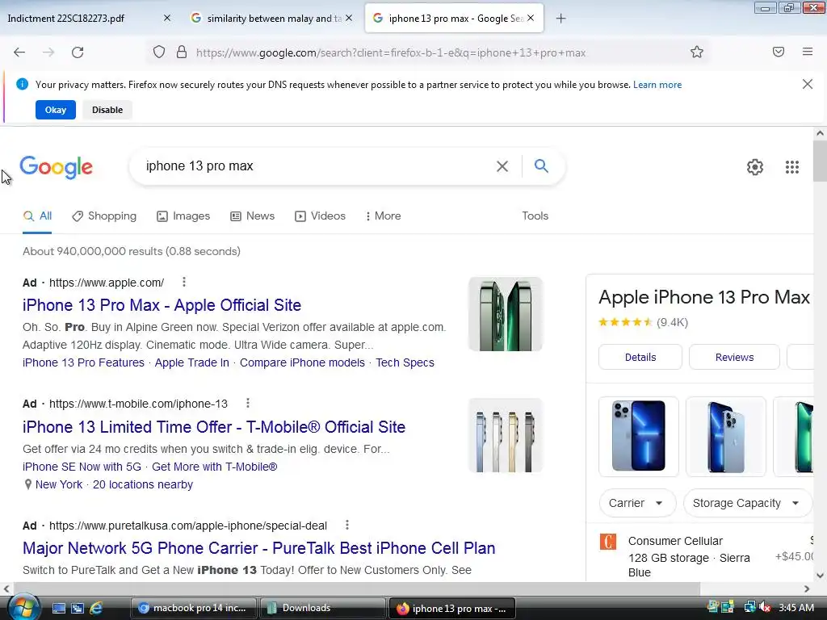Dismiss the privacy notification bar
Image resolution: width=827 pixels, height=620 pixels.
[x=808, y=84]
